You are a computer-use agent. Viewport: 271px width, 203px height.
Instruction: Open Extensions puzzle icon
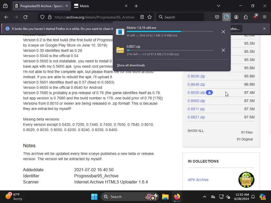point(246,17)
